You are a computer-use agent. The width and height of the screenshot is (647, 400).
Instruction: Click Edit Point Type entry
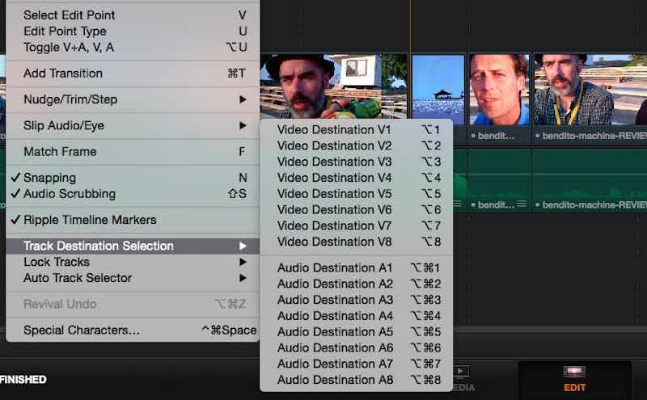coord(133,31)
